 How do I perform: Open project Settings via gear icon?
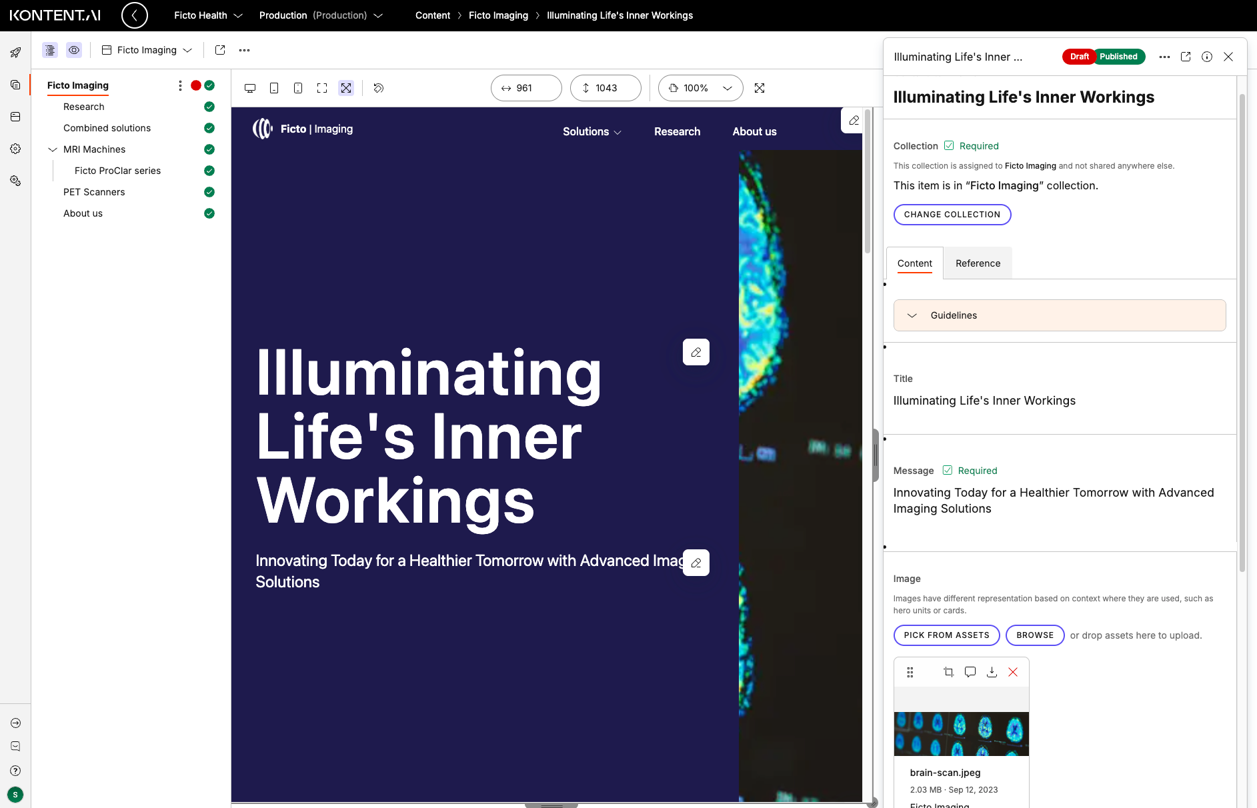(15, 149)
